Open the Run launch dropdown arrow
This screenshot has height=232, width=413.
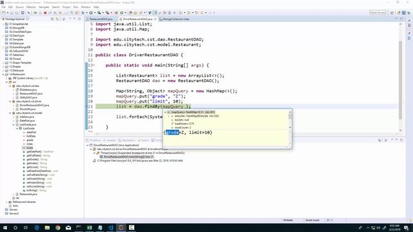tap(95, 13)
